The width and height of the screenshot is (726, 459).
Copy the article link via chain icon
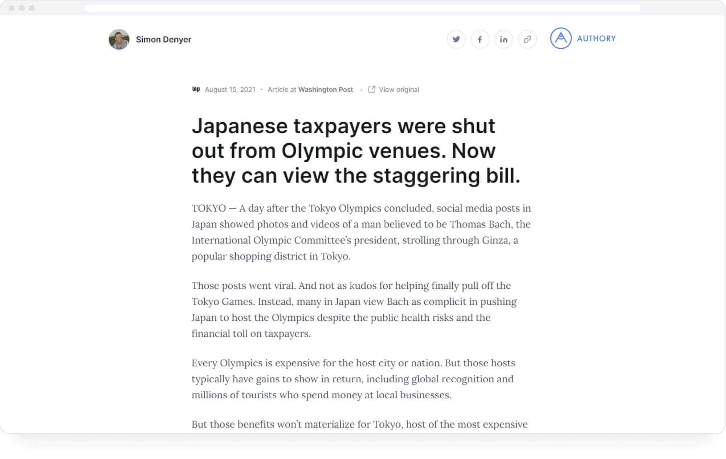527,40
